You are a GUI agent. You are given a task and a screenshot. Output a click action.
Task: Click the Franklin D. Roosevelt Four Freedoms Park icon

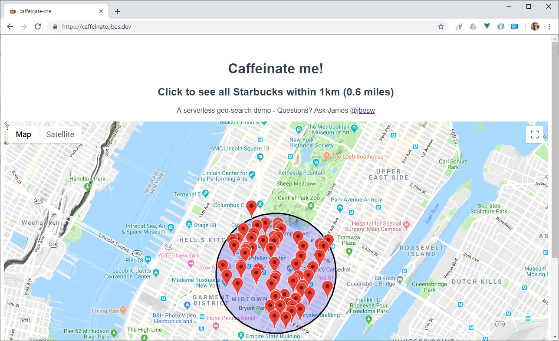click(x=368, y=320)
